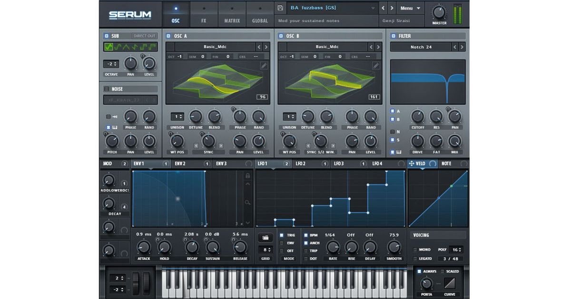Enable SCALED portamento option
Image resolution: width=571 pixels, height=299 pixels.
pyautogui.click(x=443, y=271)
